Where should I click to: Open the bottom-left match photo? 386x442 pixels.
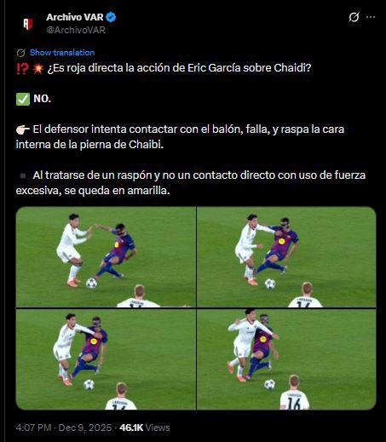point(106,359)
